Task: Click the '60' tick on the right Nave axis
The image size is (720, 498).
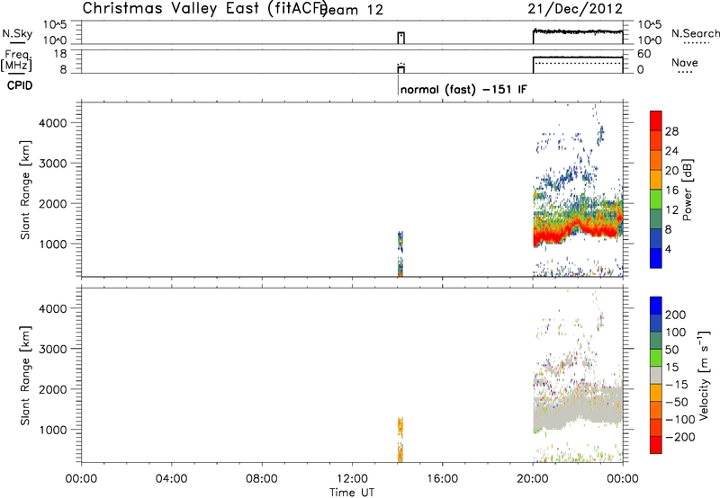Action: click(x=644, y=54)
